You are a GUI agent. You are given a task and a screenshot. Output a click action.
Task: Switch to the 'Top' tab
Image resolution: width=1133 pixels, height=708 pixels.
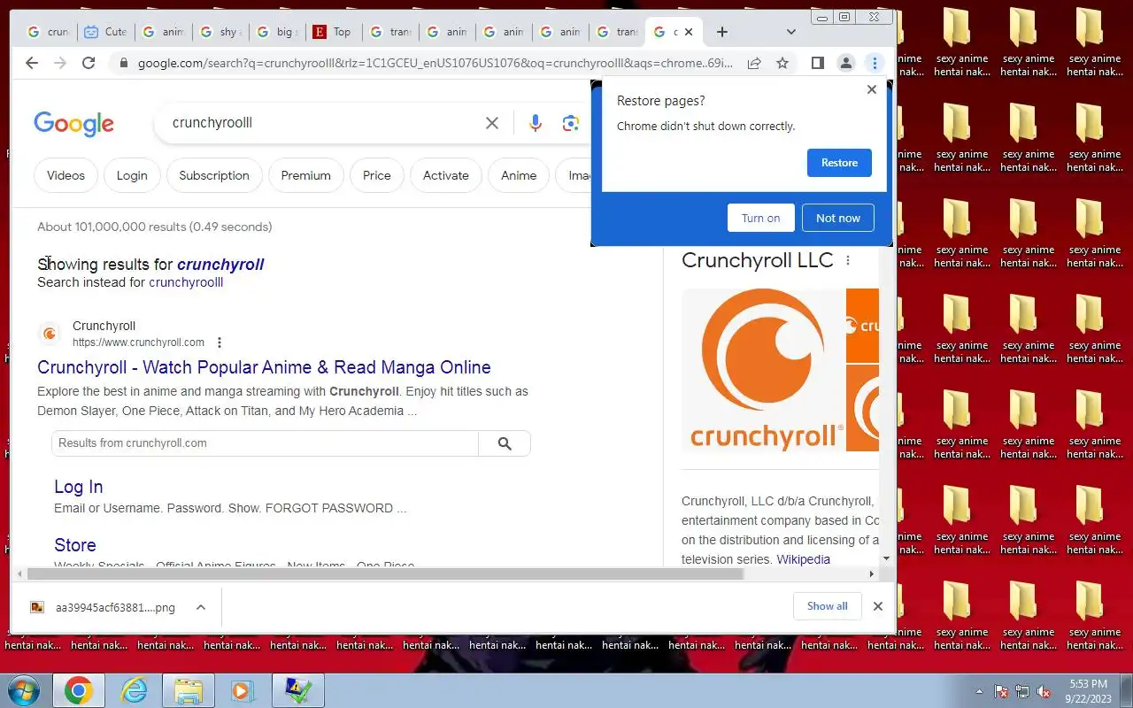334,32
